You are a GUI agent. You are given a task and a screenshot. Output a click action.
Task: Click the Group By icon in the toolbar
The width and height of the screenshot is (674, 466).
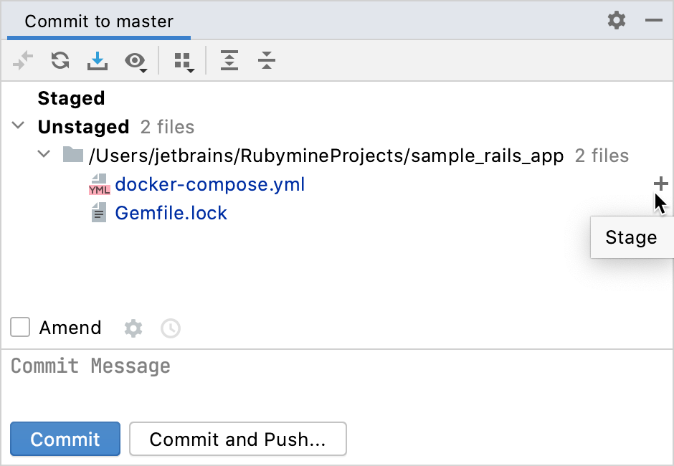tap(183, 61)
